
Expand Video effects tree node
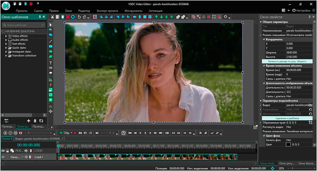point(6,36)
